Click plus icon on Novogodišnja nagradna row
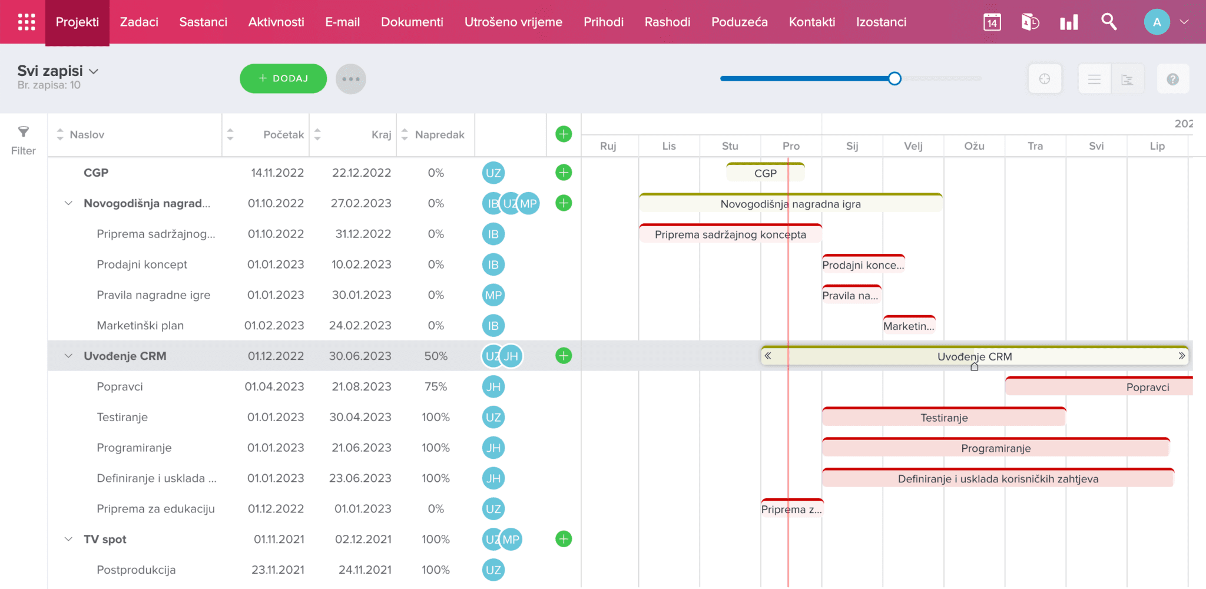This screenshot has height=589, width=1206. point(564,203)
